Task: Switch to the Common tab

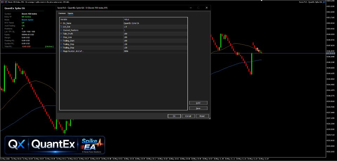Action: click(62, 13)
